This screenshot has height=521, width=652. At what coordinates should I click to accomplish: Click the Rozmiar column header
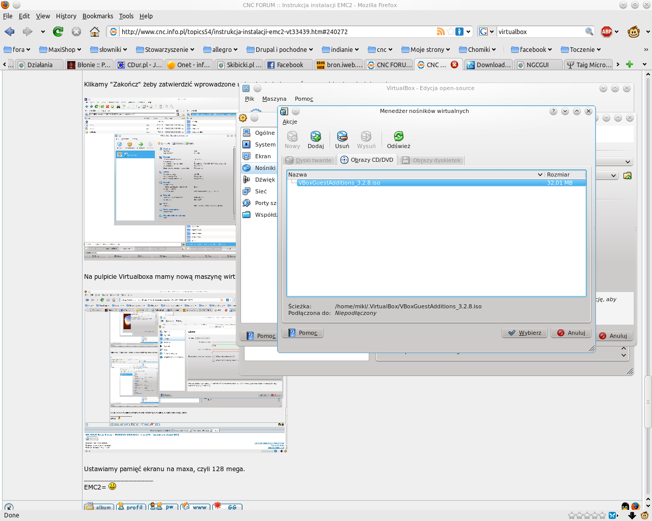pyautogui.click(x=565, y=175)
